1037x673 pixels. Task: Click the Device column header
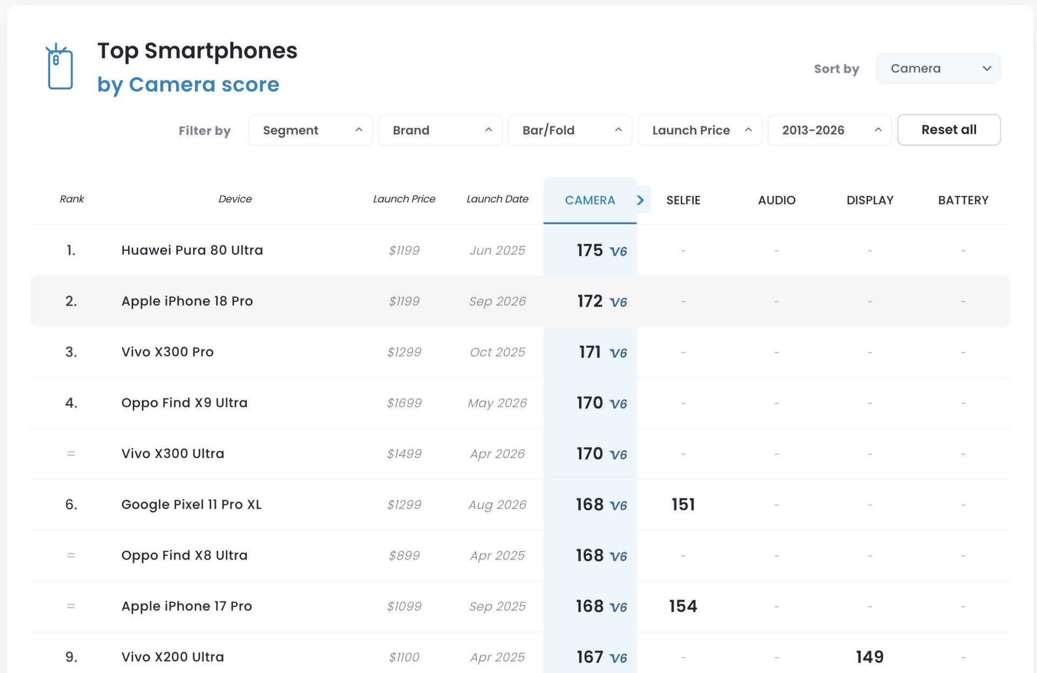(x=235, y=199)
